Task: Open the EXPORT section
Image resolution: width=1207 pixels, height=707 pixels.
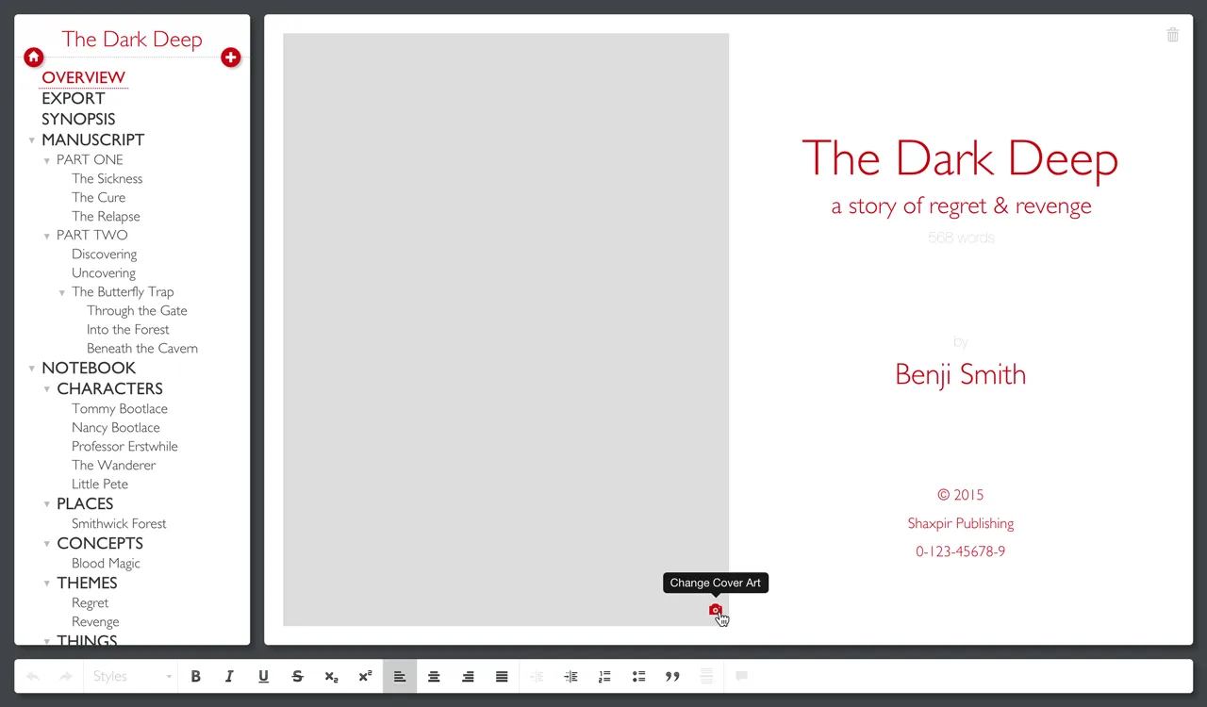Action: click(73, 98)
